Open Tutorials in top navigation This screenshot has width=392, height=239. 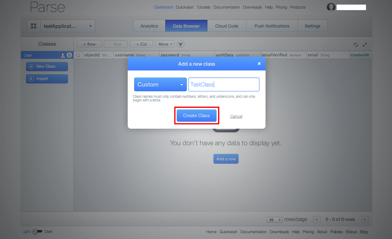click(203, 7)
